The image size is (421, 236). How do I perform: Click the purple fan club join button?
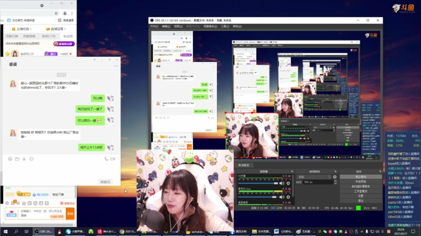(64, 44)
